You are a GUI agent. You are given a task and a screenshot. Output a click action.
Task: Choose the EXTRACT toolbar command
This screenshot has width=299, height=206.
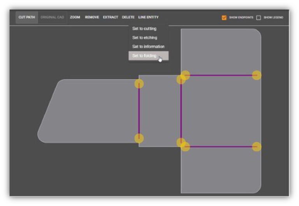(x=111, y=18)
